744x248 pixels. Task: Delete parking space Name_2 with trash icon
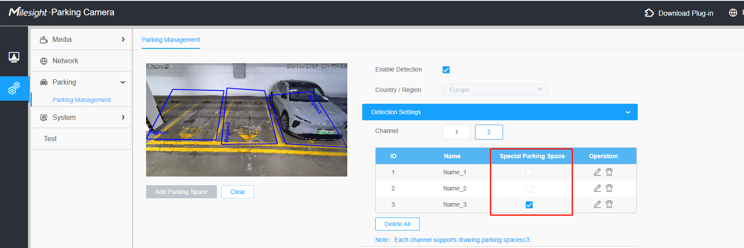609,188
